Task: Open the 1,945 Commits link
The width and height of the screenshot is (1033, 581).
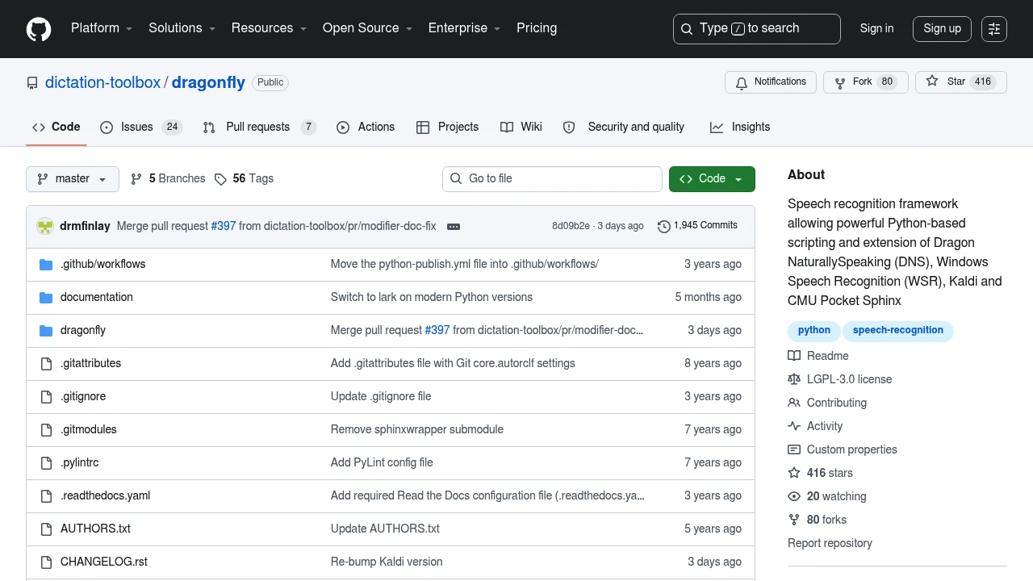Action: click(x=698, y=226)
